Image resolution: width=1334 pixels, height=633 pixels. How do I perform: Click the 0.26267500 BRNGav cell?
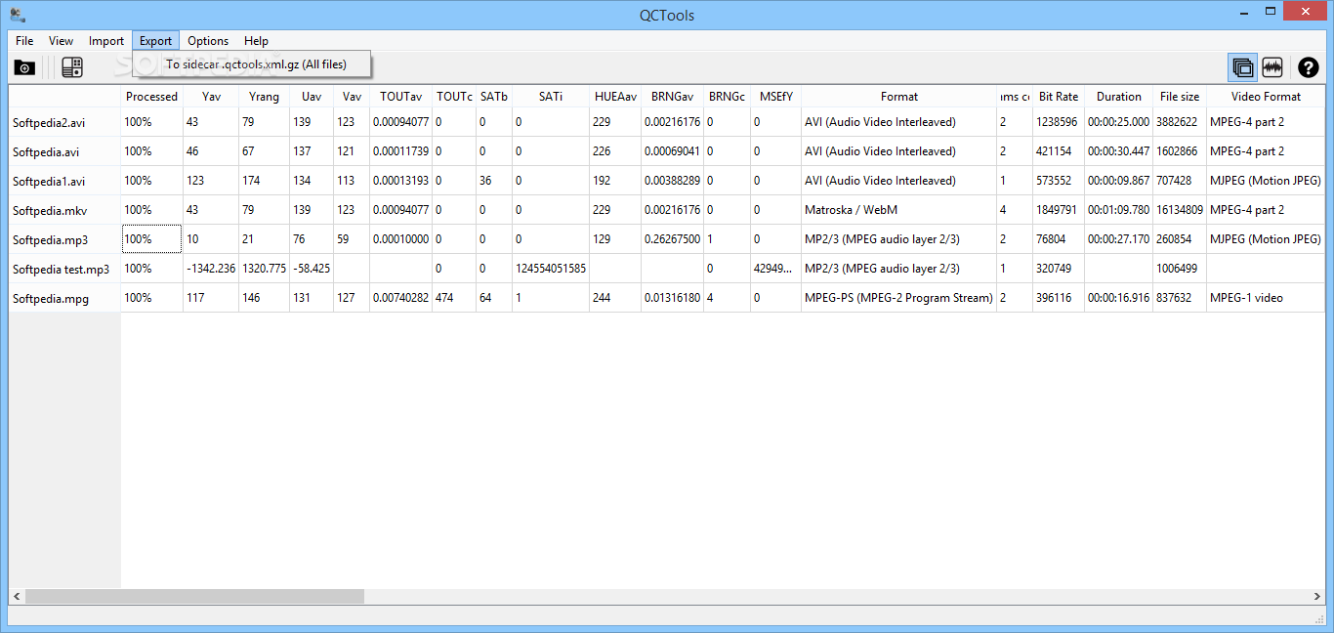(x=672, y=239)
